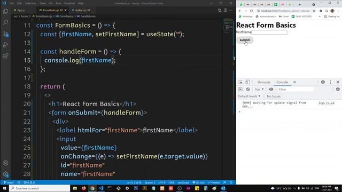Open the Extensions view in activity bar
The image size is (342, 192).
(6, 55)
